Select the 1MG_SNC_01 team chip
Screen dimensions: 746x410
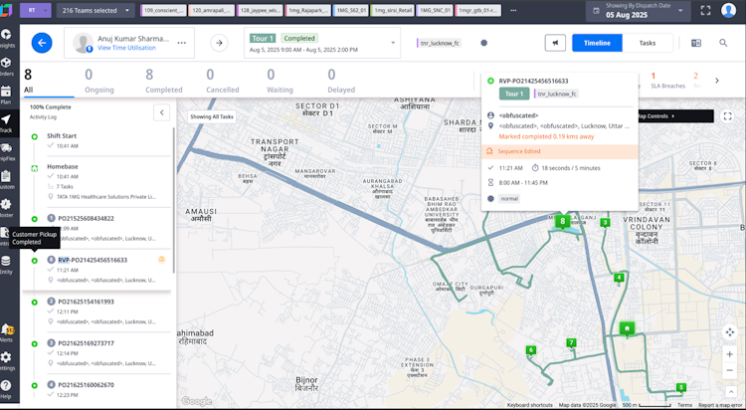[x=435, y=10]
